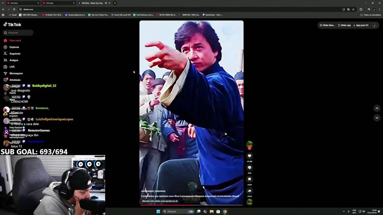Click #brazil hashtag
This screenshot has height=215, width=383.
click(x=235, y=196)
